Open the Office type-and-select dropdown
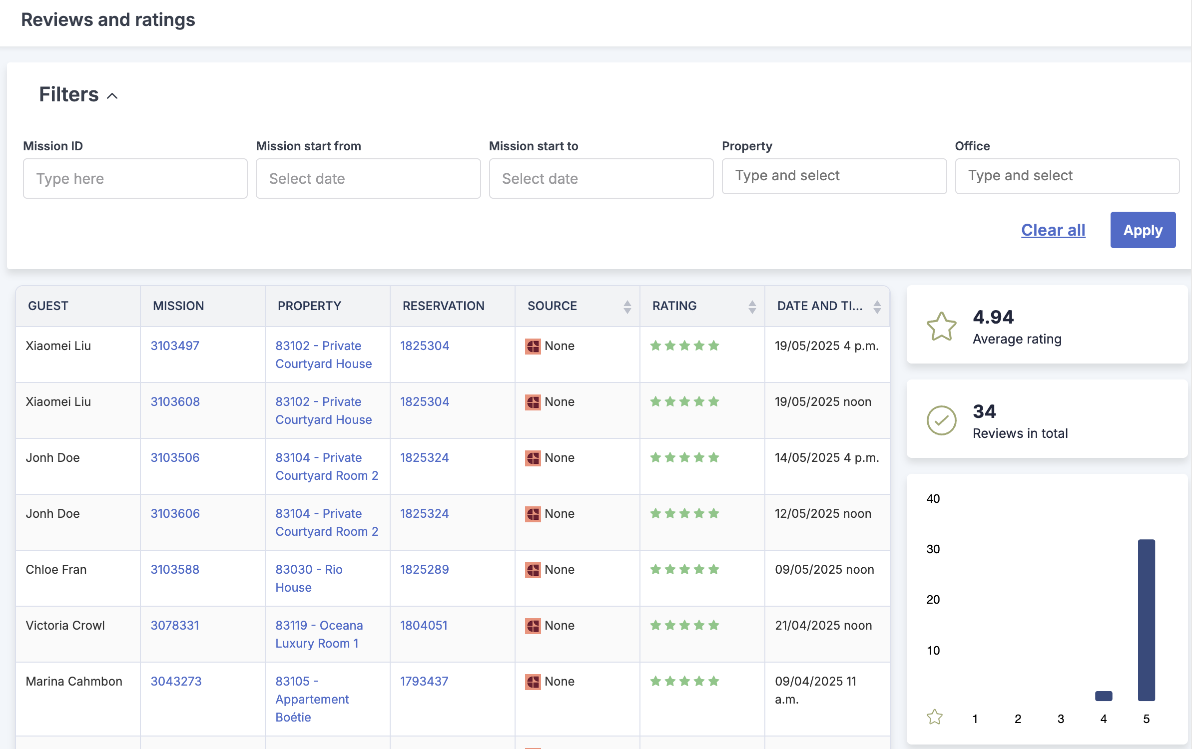Image resolution: width=1192 pixels, height=749 pixels. coord(1067,176)
